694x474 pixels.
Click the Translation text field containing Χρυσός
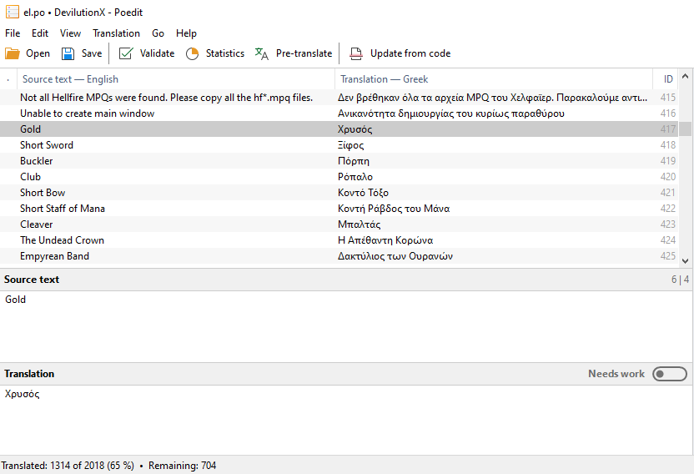346,420
